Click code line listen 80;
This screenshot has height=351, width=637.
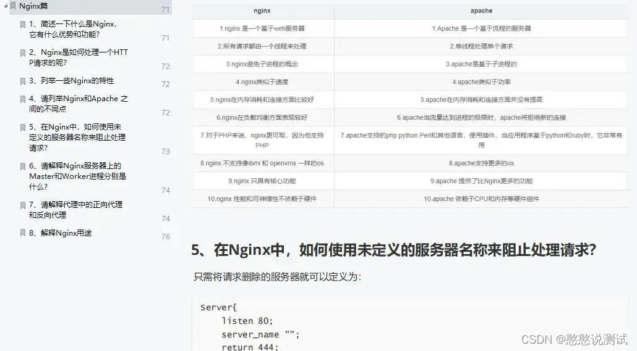[x=247, y=321]
